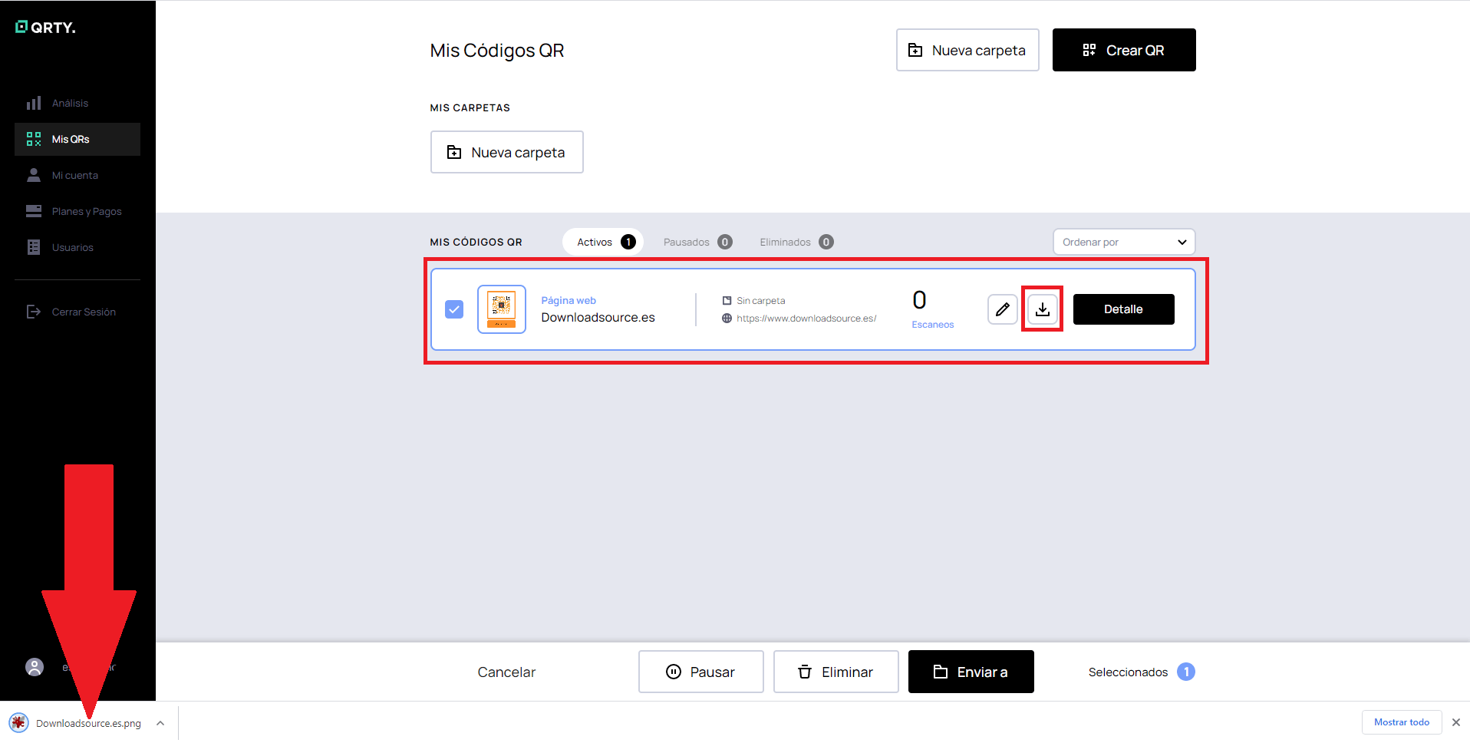Click the Página web type label

pyautogui.click(x=569, y=301)
